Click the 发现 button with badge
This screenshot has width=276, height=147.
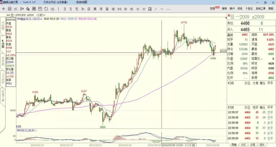click(214, 8)
